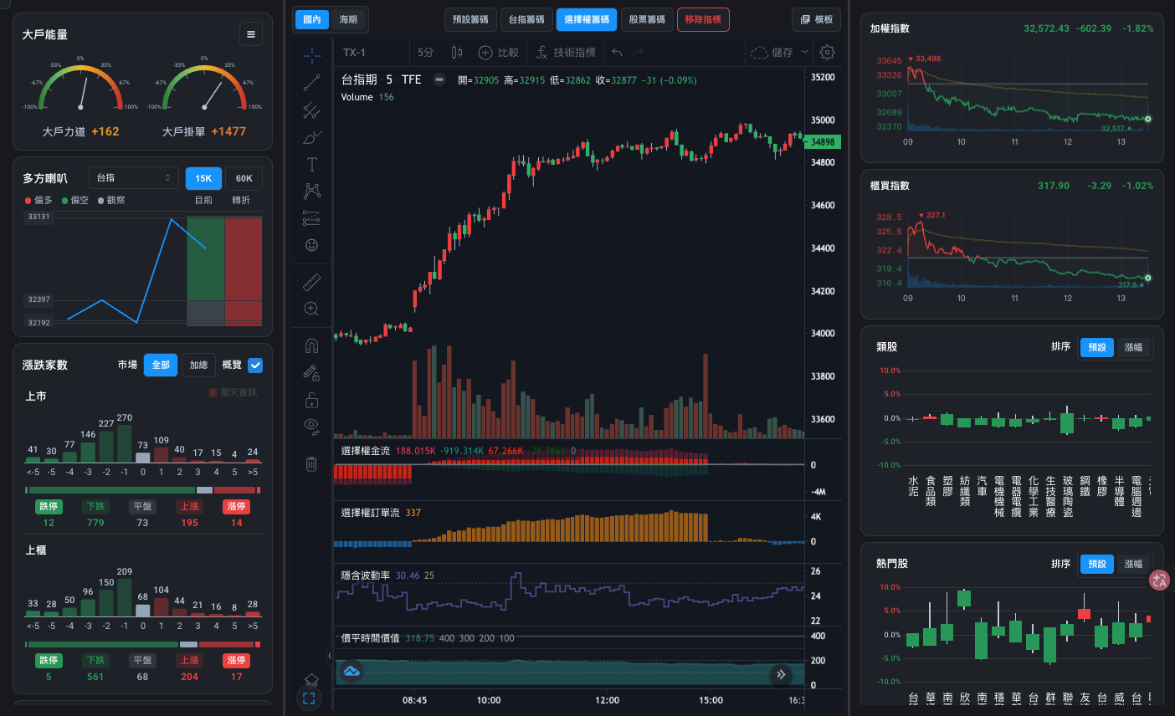
Task: Open chart settings gear icon
Action: pos(827,52)
